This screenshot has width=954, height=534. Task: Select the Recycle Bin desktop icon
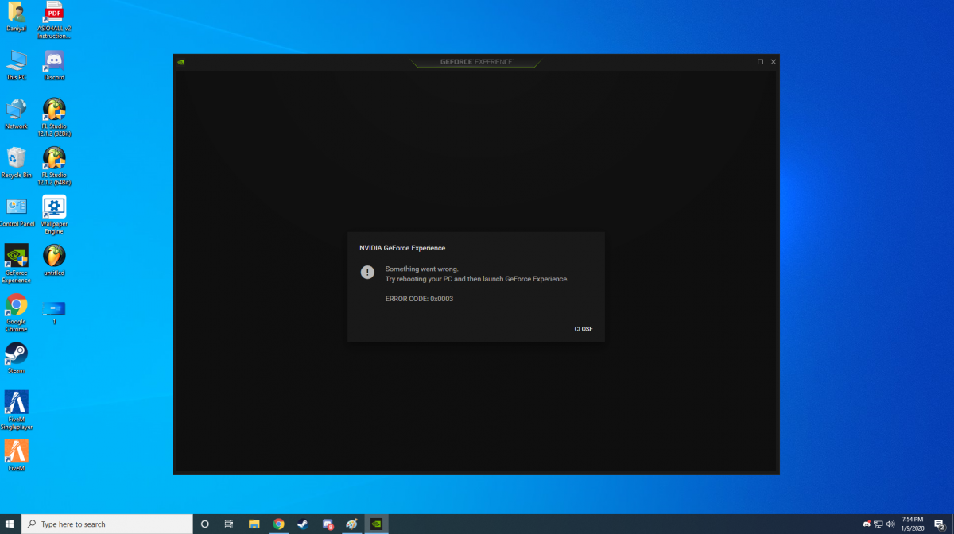16,163
